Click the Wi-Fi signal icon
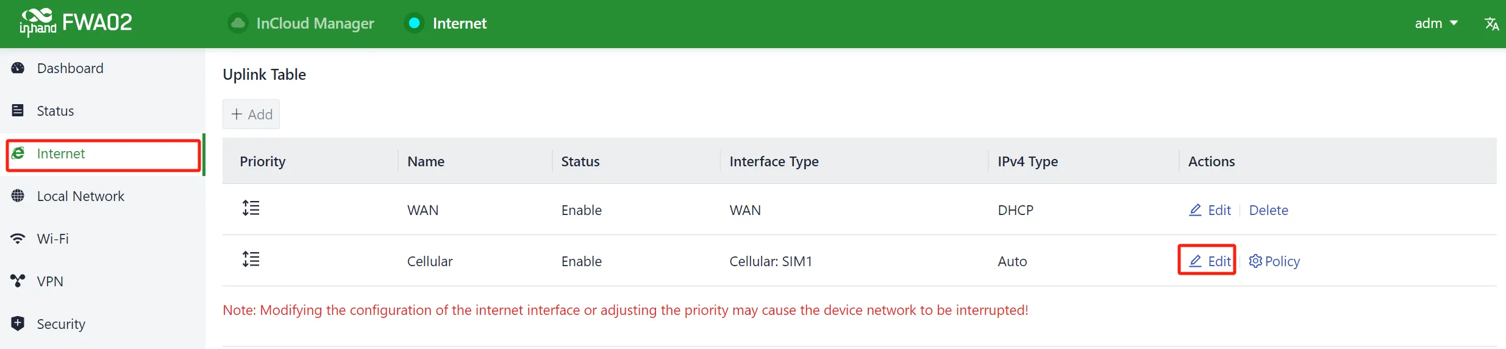The width and height of the screenshot is (1506, 349). [18, 238]
